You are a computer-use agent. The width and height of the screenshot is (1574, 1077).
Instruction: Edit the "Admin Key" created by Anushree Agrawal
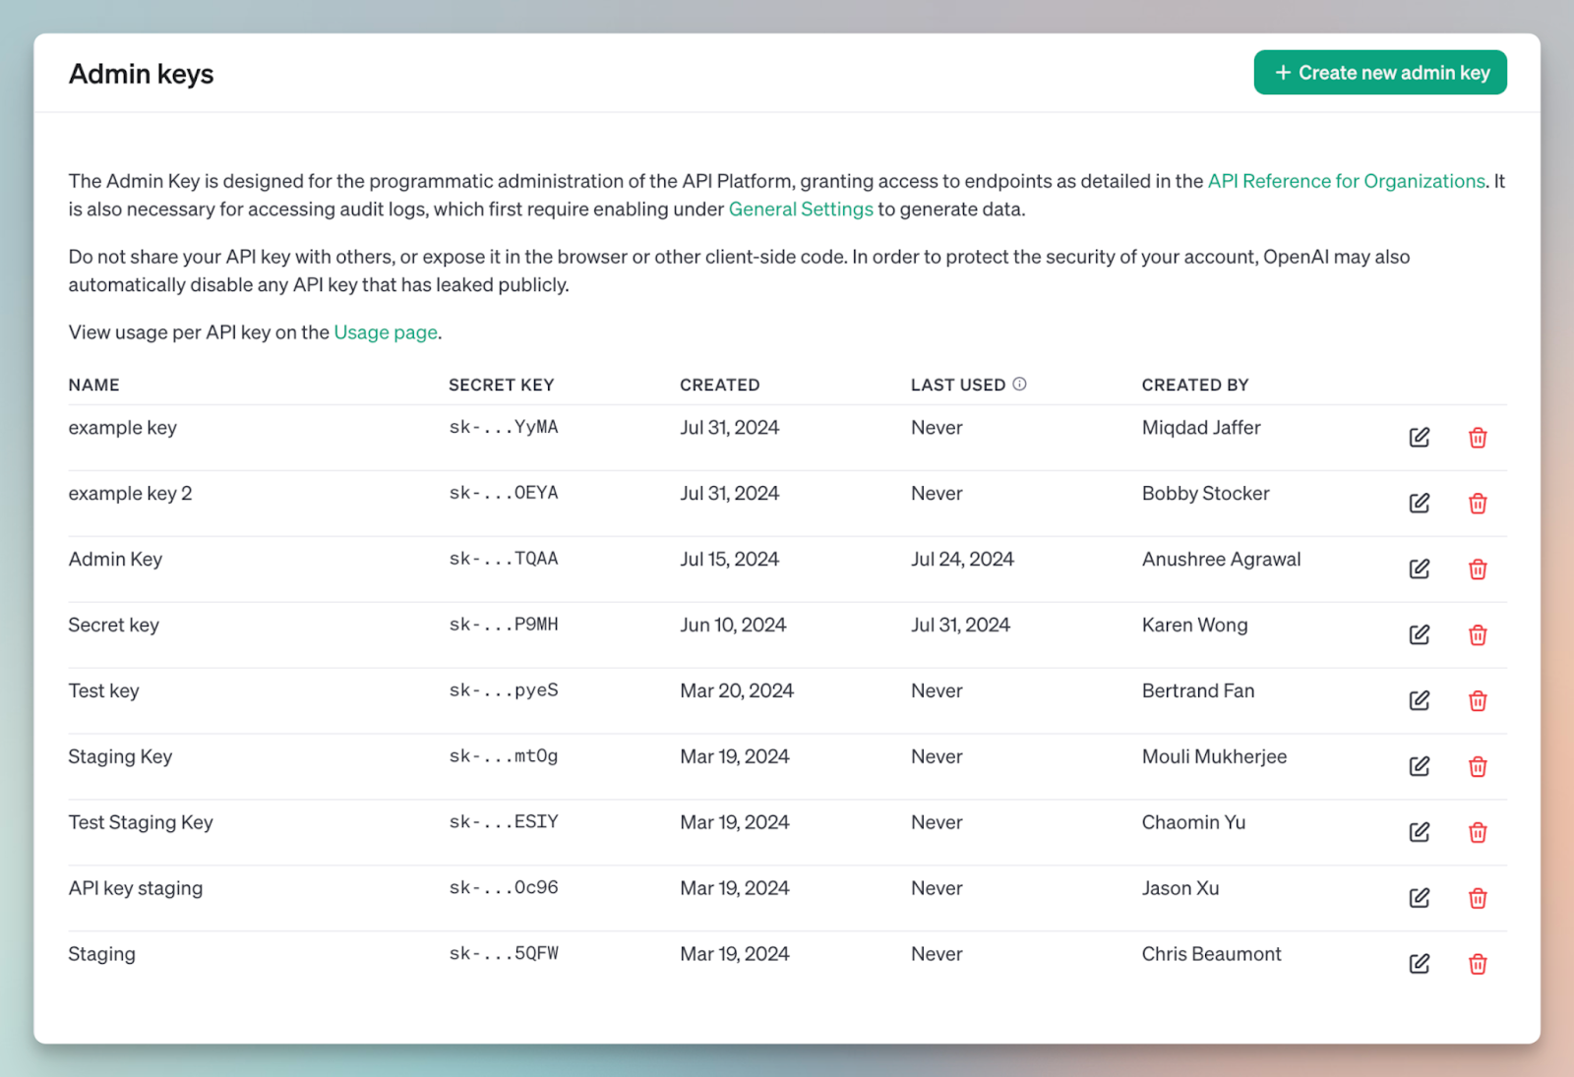coord(1419,568)
